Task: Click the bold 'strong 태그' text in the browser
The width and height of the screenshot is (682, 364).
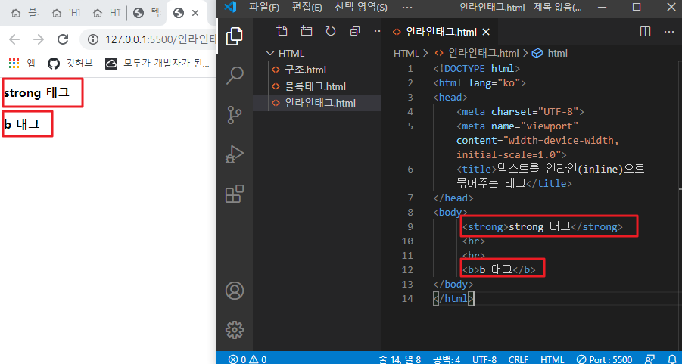Action: coord(36,92)
